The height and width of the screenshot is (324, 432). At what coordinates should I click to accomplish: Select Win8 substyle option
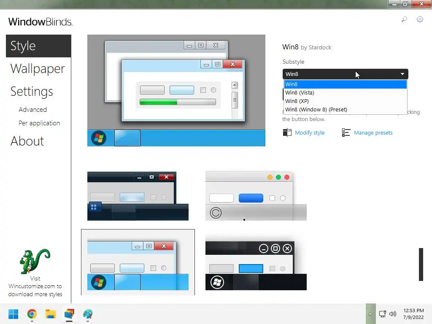click(345, 84)
